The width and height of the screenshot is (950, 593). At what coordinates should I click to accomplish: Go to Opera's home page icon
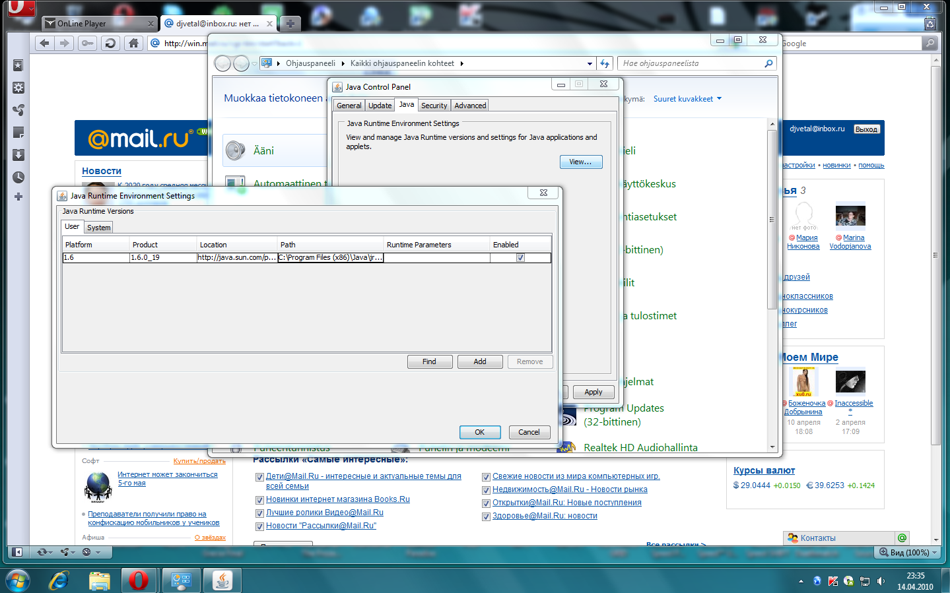click(133, 44)
